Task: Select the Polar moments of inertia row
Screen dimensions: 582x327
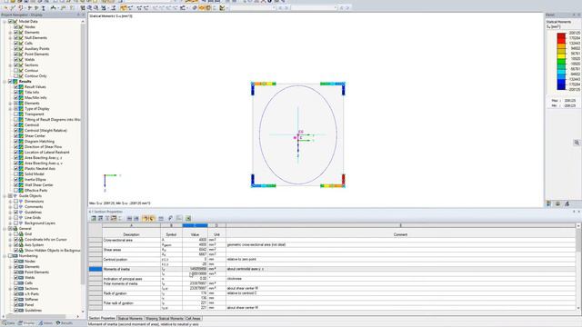Action: pos(332,283)
